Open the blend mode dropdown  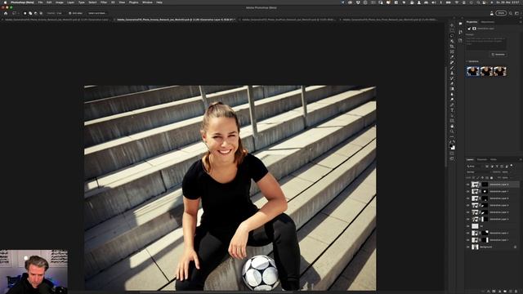(478, 172)
